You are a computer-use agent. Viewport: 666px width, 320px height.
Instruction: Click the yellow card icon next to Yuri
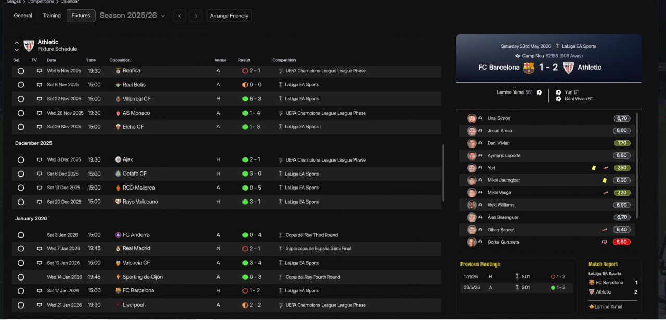[x=594, y=168]
